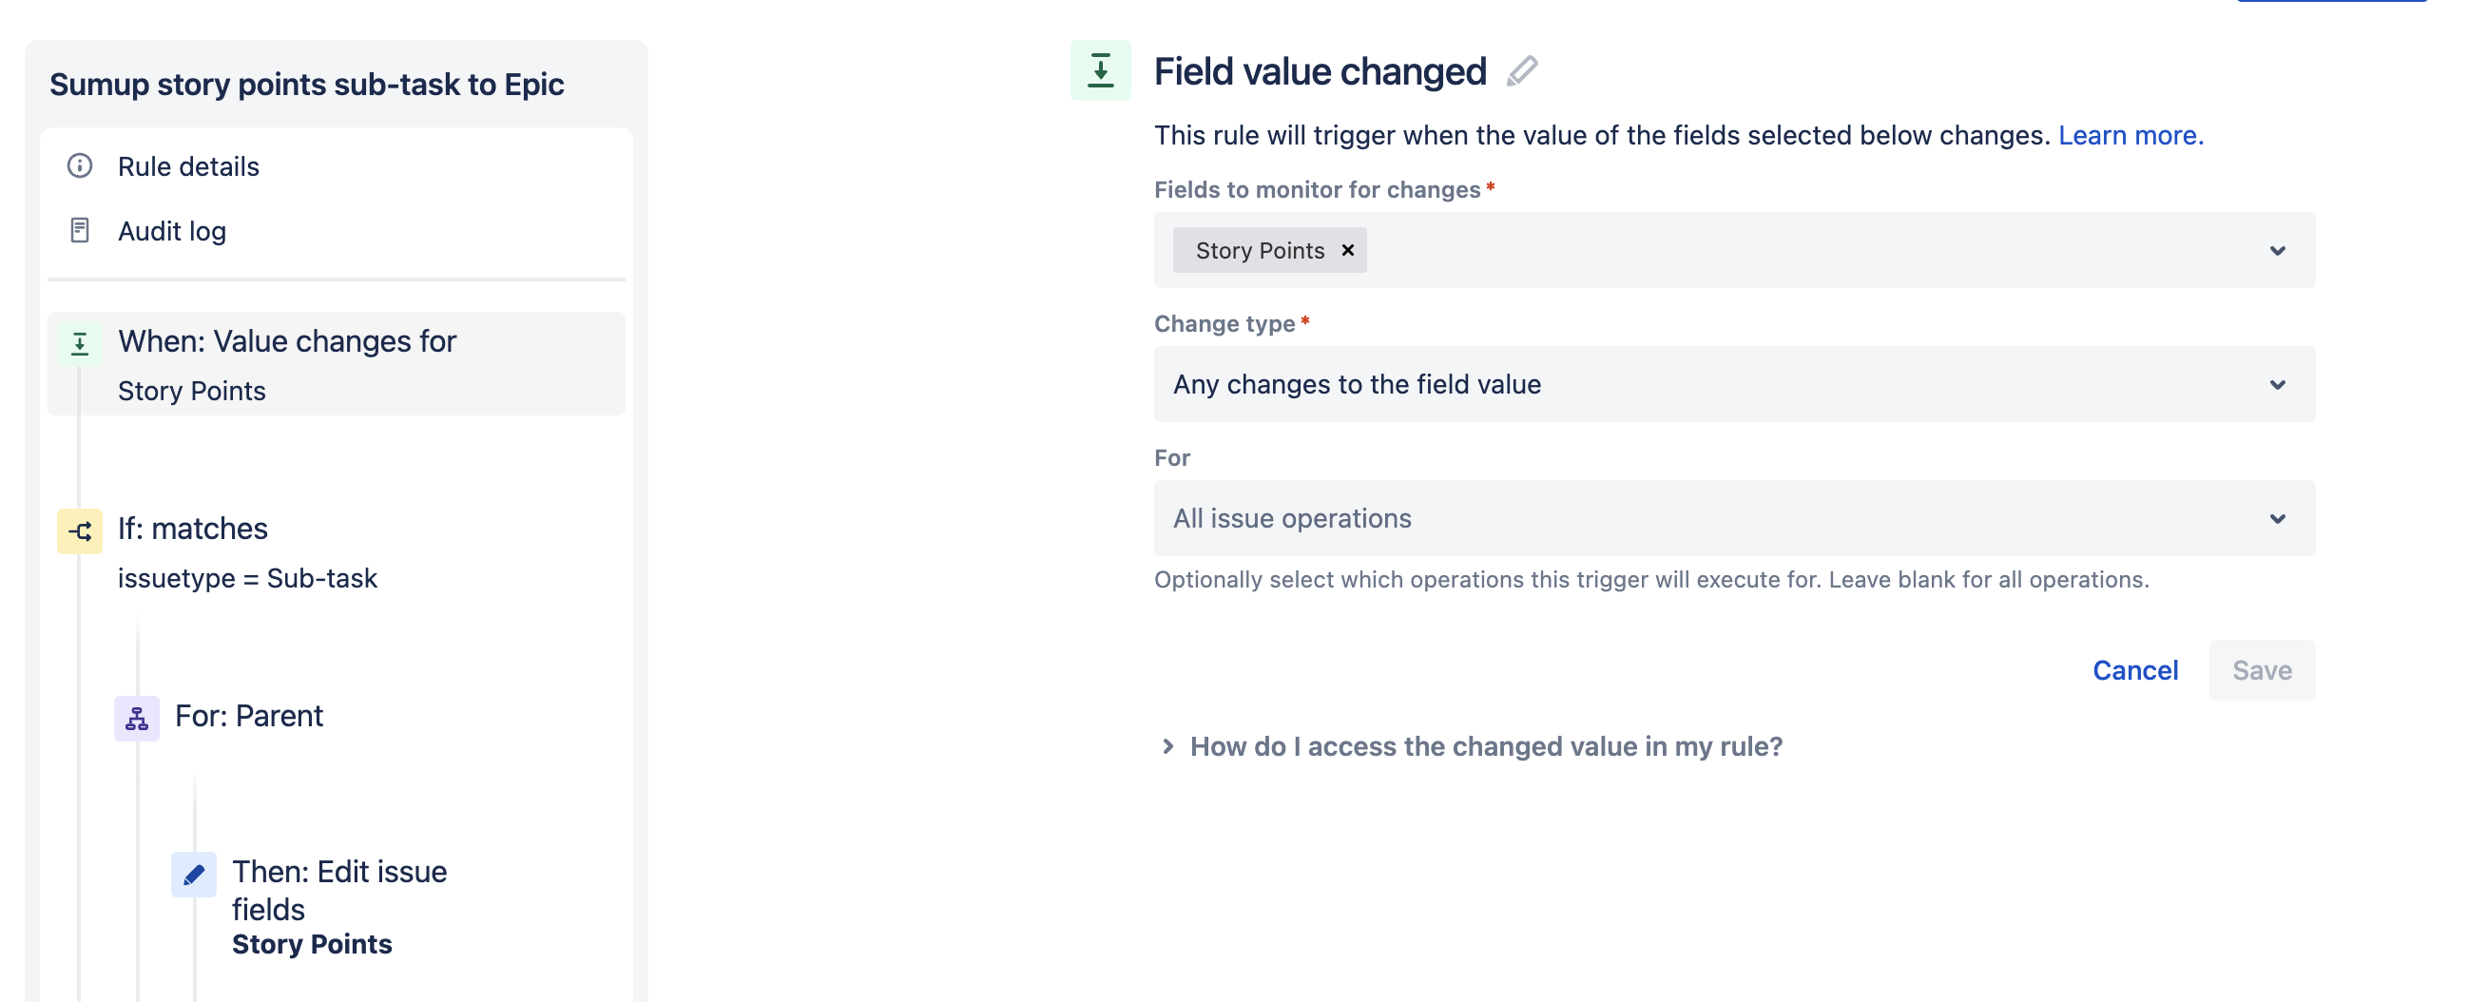Expand How do I access the changed value
This screenshot has height=1002, width=2487.
pyautogui.click(x=1484, y=746)
